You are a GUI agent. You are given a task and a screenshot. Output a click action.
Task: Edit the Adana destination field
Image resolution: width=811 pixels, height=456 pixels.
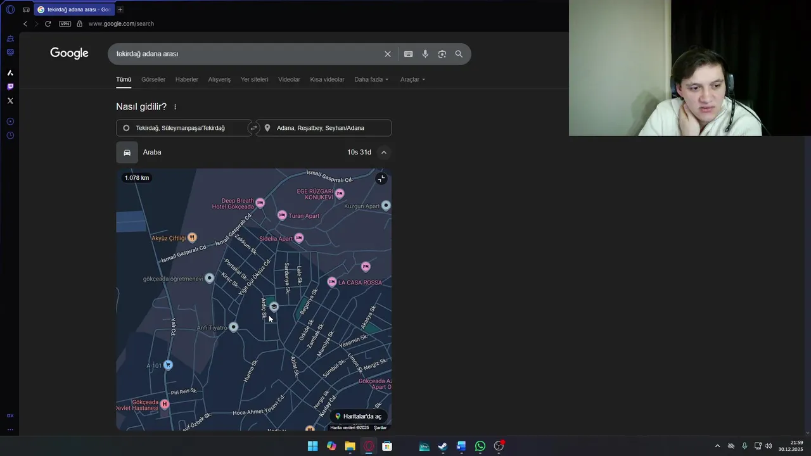(x=324, y=128)
